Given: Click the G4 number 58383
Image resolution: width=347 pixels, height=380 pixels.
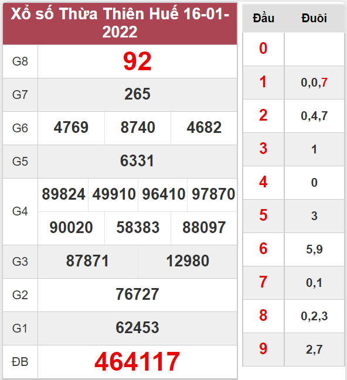Looking at the screenshot, I should point(138,228).
